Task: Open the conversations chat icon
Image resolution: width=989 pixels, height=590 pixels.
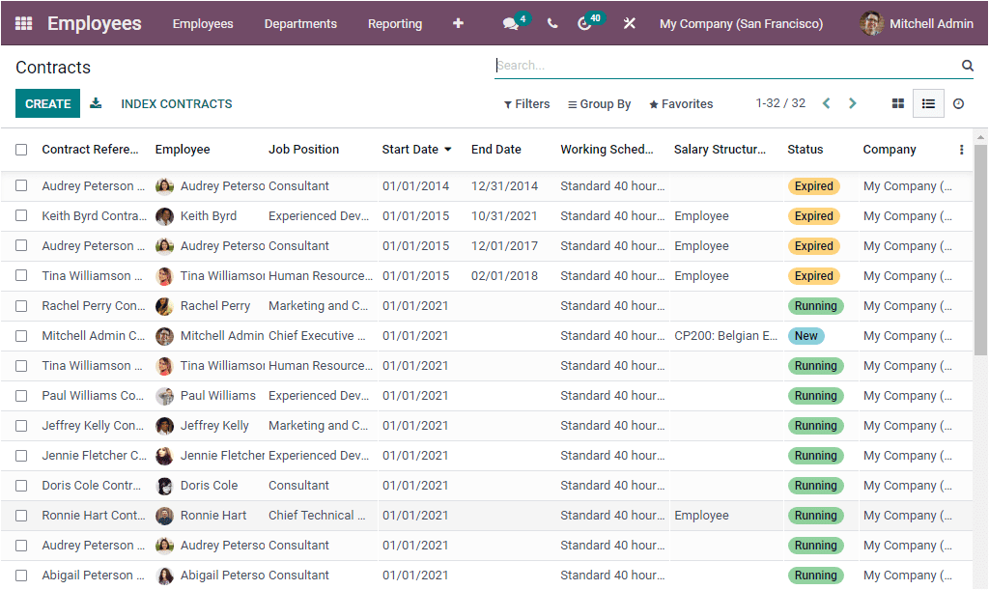Action: point(511,24)
